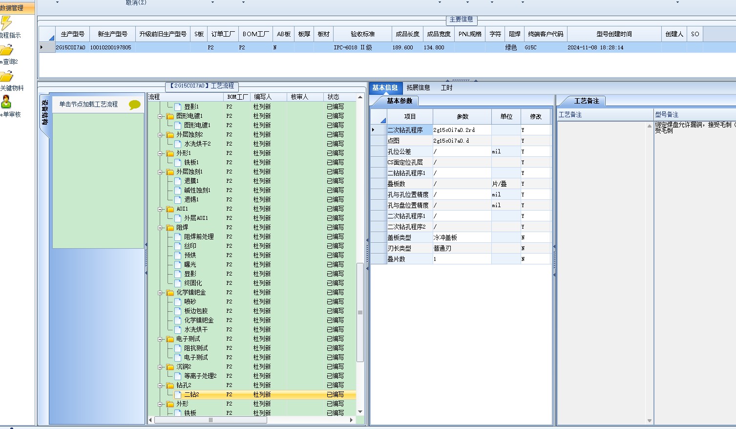Edit the 刃长类型 value 普通刃
The height and width of the screenshot is (429, 736).
click(462, 248)
